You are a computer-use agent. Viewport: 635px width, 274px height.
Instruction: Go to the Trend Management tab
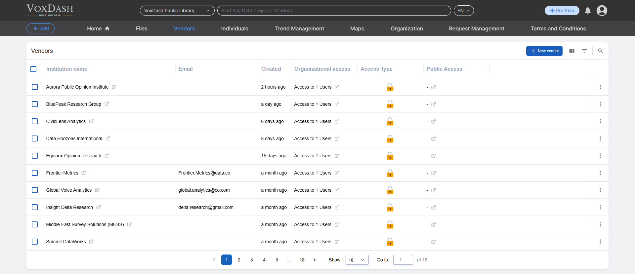click(x=299, y=29)
